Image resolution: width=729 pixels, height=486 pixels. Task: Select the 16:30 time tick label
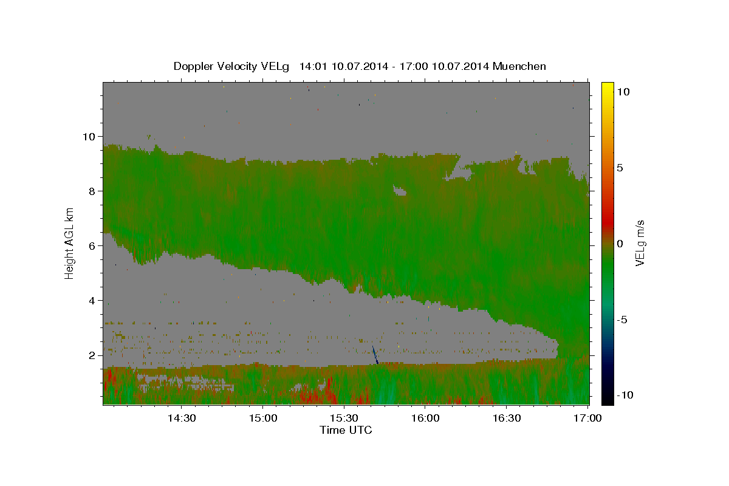(x=507, y=419)
